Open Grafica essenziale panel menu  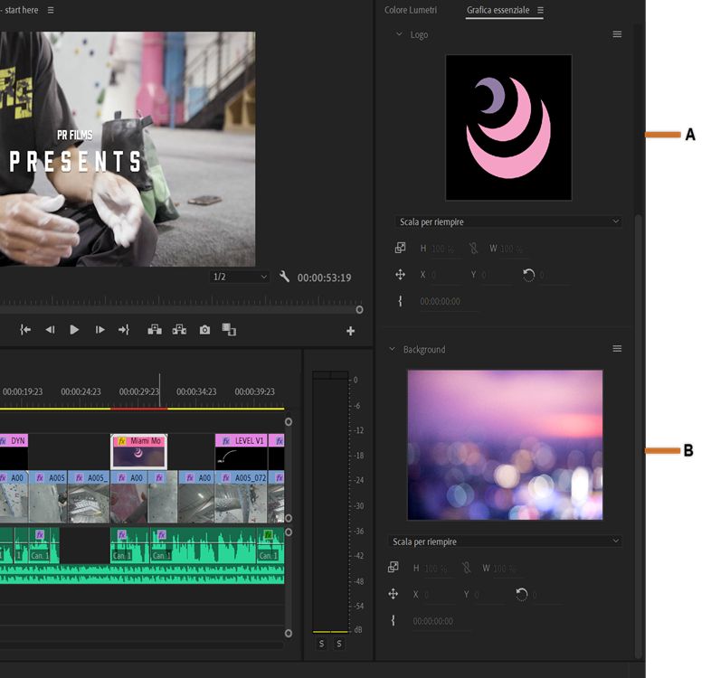pos(540,10)
